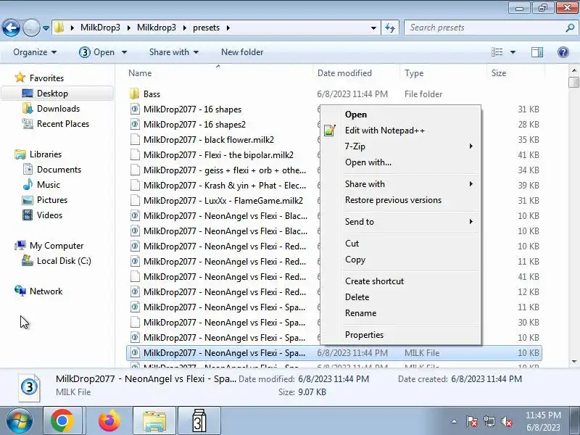
Task: Open the Documents library
Action: point(51,170)
